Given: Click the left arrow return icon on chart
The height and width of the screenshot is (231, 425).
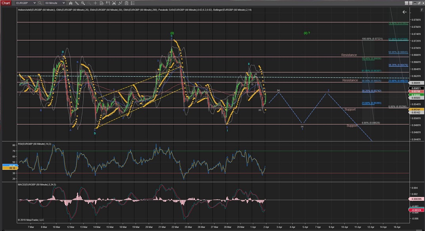Looking at the screenshot, I should 404,12.
